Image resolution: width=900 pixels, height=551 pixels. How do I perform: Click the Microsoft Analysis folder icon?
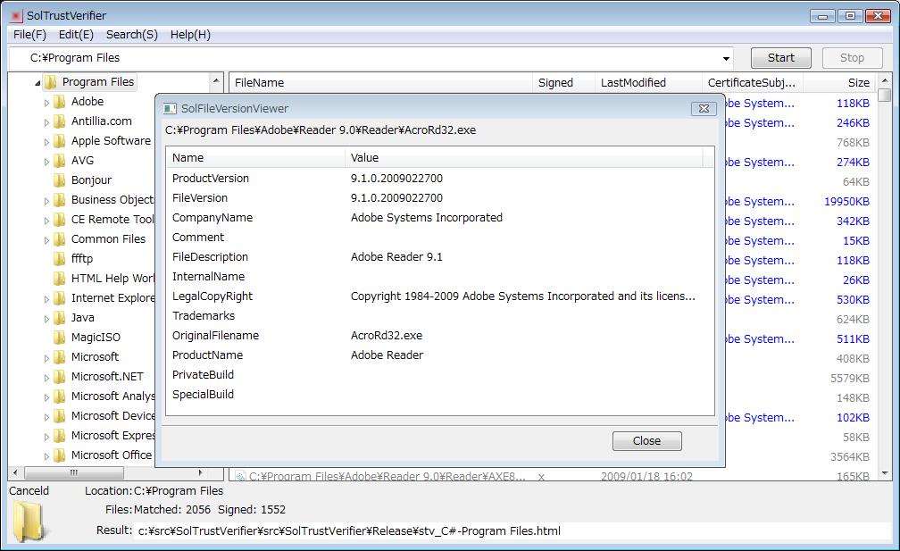pos(60,397)
